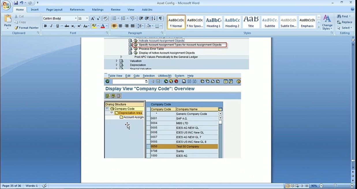Center align the paragraph
357x189 pixels.
120,26
